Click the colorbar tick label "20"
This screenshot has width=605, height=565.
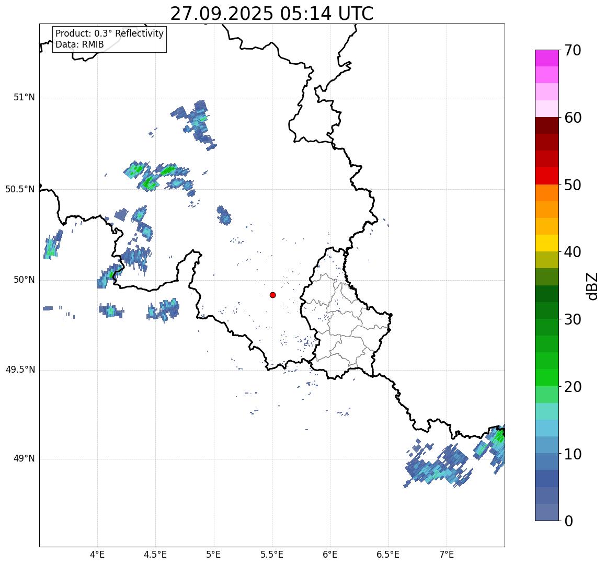573,386
